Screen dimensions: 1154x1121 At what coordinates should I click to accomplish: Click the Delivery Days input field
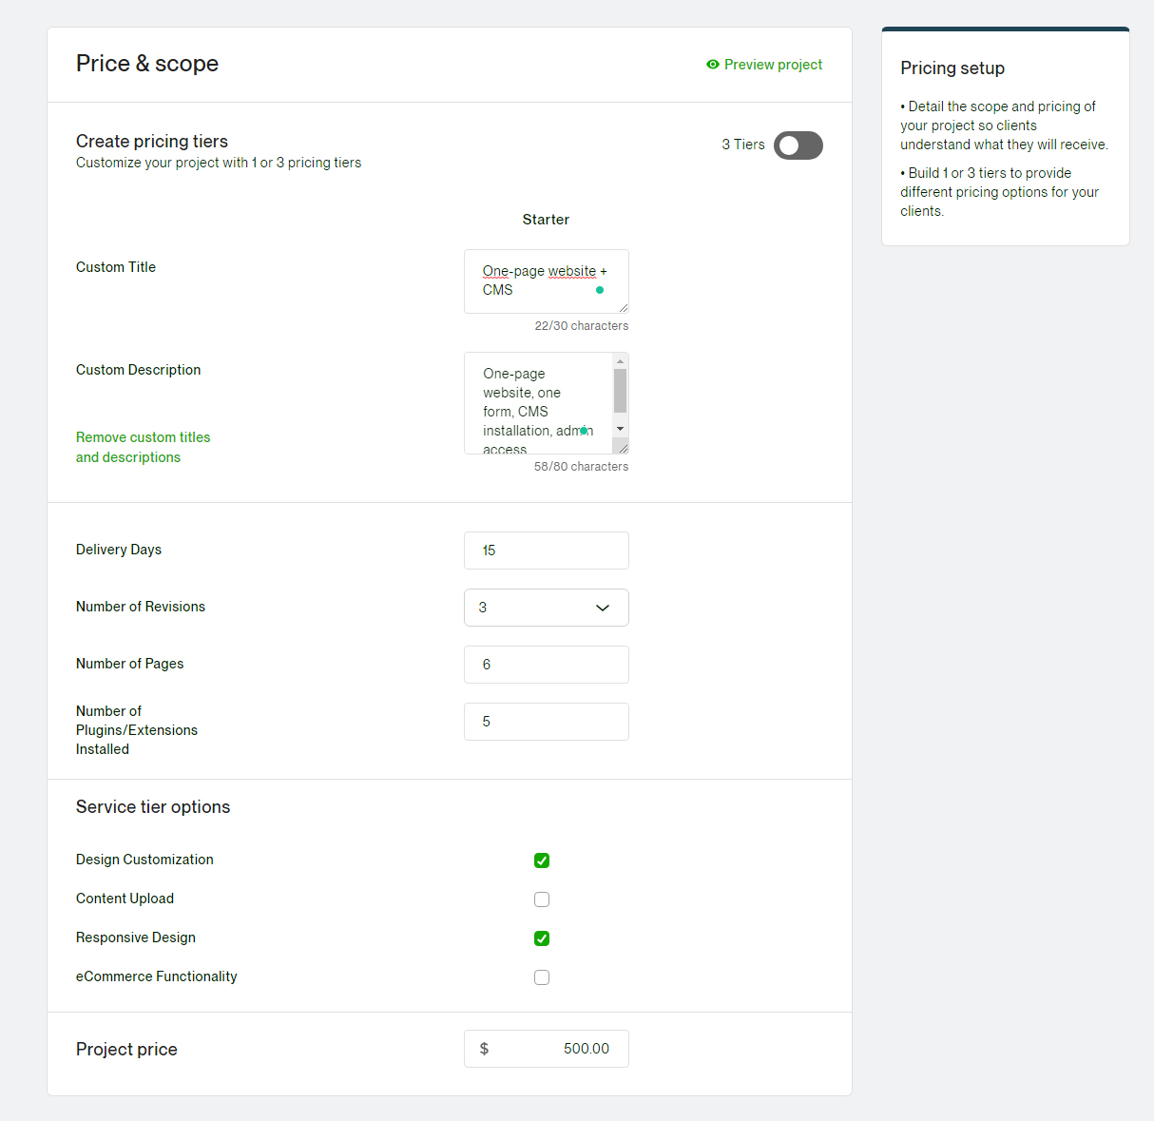[546, 551]
